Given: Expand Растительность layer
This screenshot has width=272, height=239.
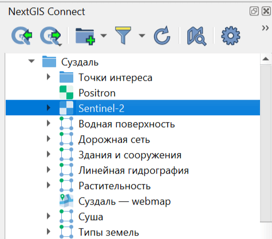Looking at the screenshot, I should [49, 185].
